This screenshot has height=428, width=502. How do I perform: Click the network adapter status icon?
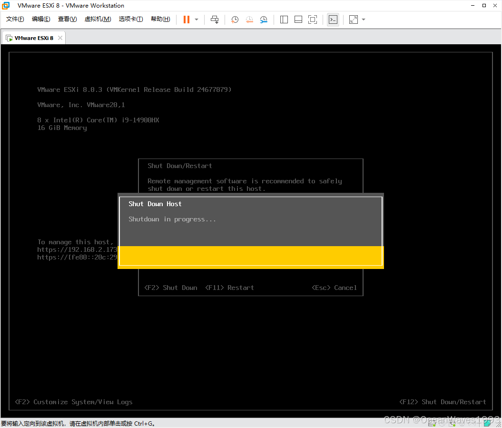pos(452,424)
